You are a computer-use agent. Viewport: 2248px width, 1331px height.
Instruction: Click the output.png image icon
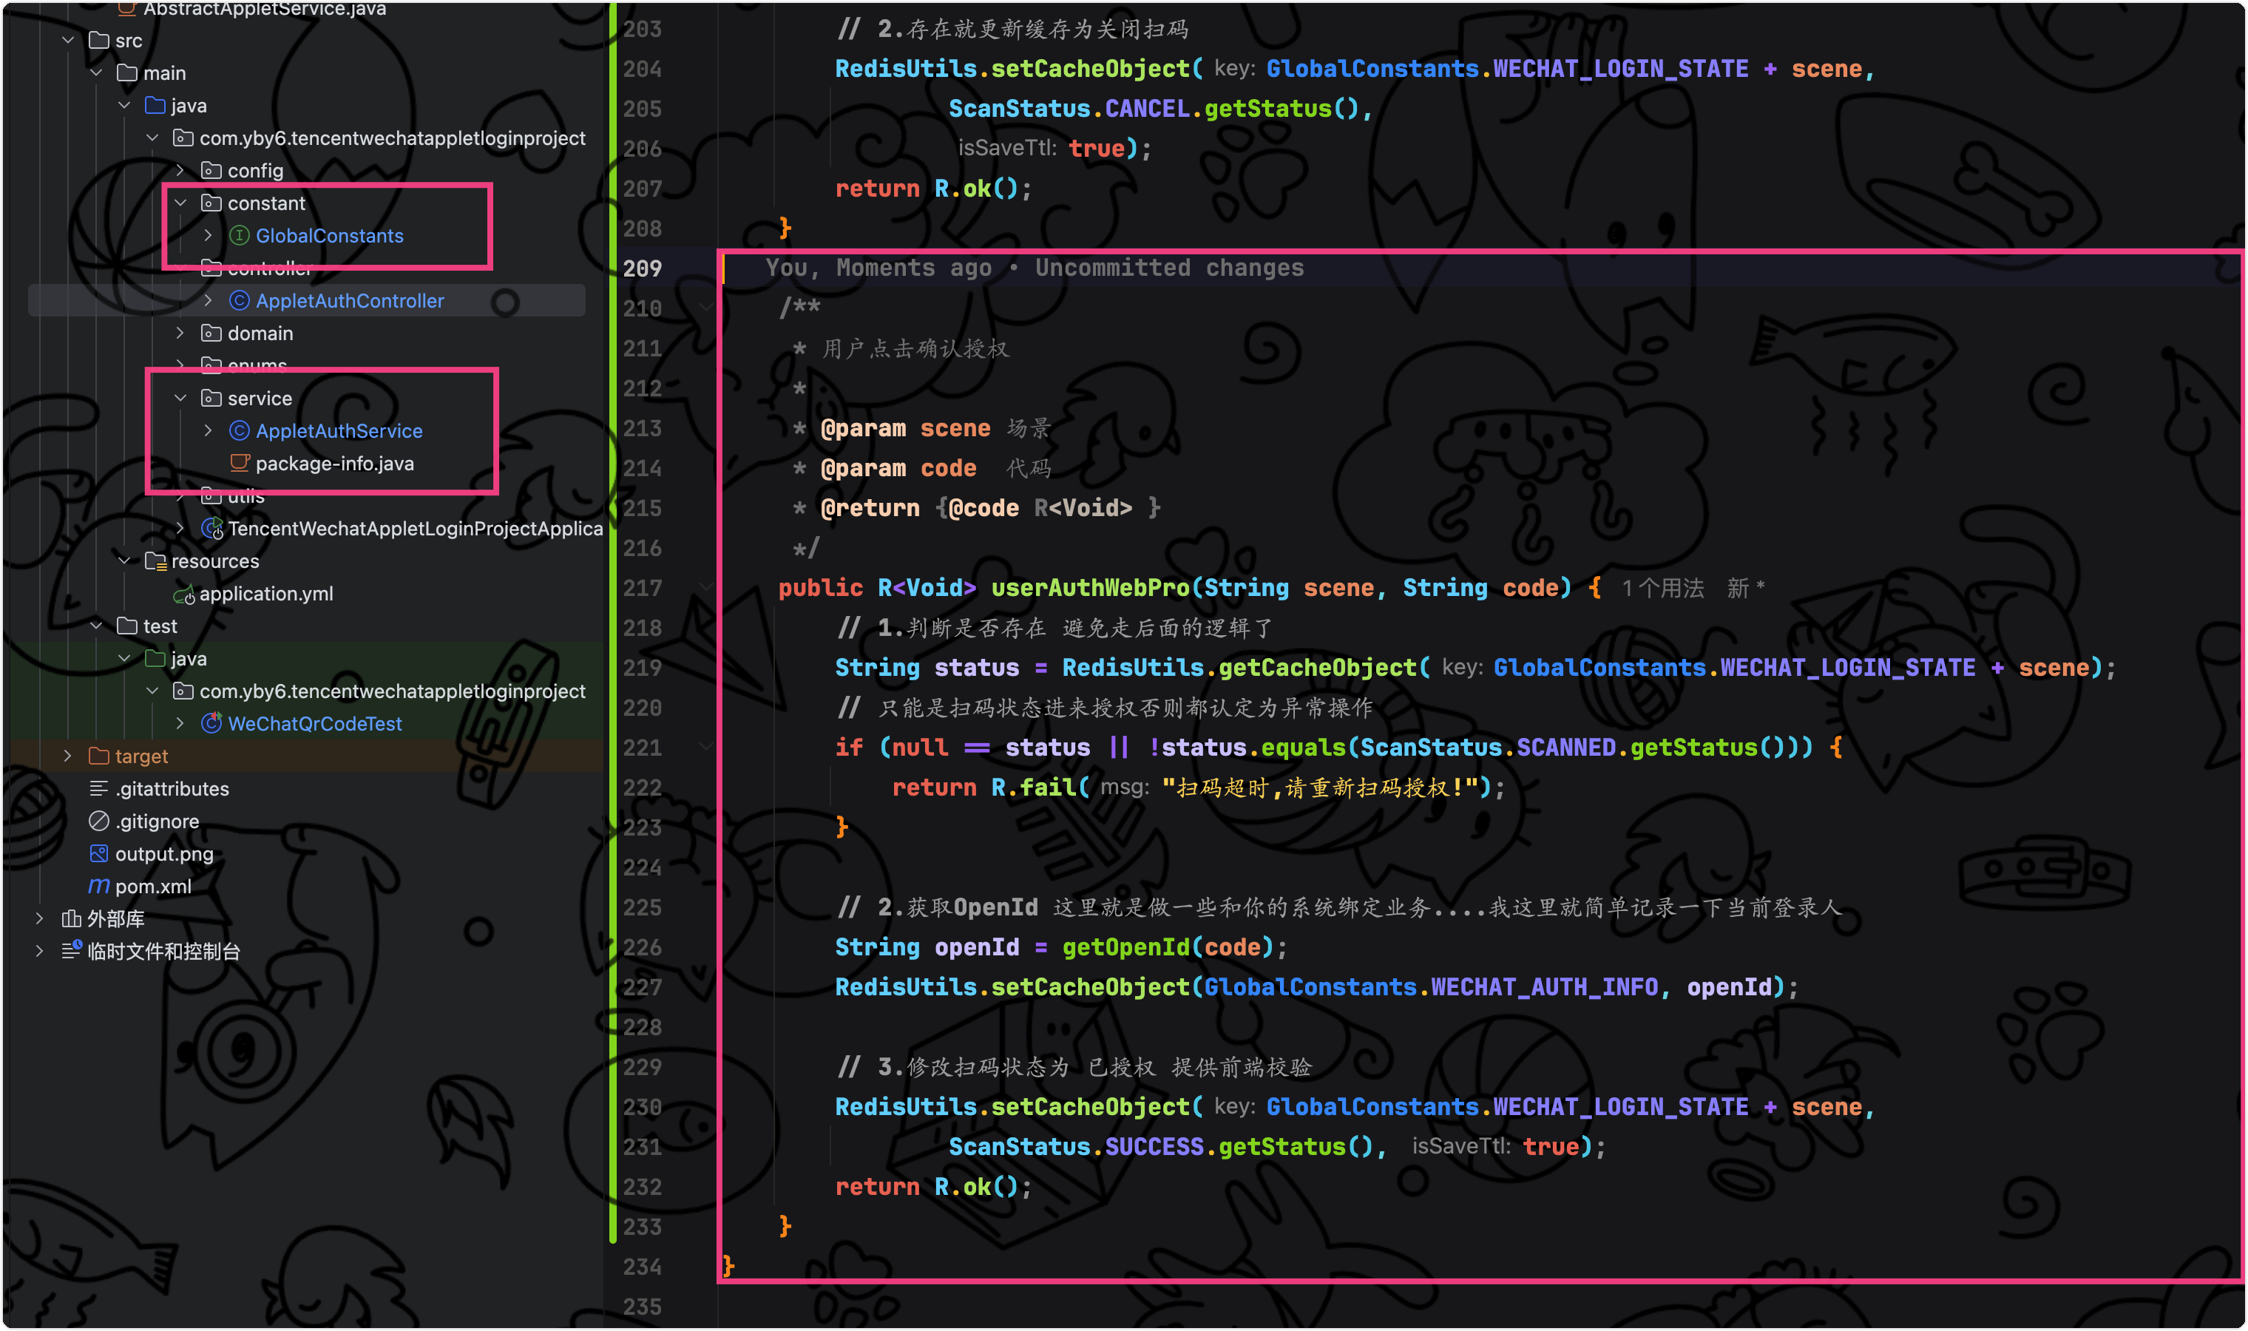[x=98, y=854]
